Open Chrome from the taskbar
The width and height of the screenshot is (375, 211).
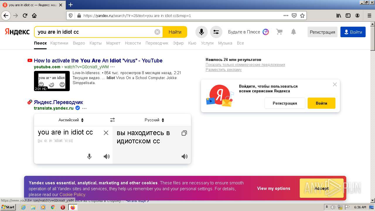53,207
